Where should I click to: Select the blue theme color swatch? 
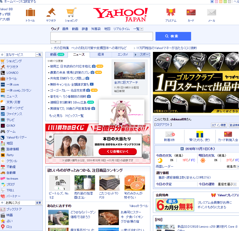(212, 2)
